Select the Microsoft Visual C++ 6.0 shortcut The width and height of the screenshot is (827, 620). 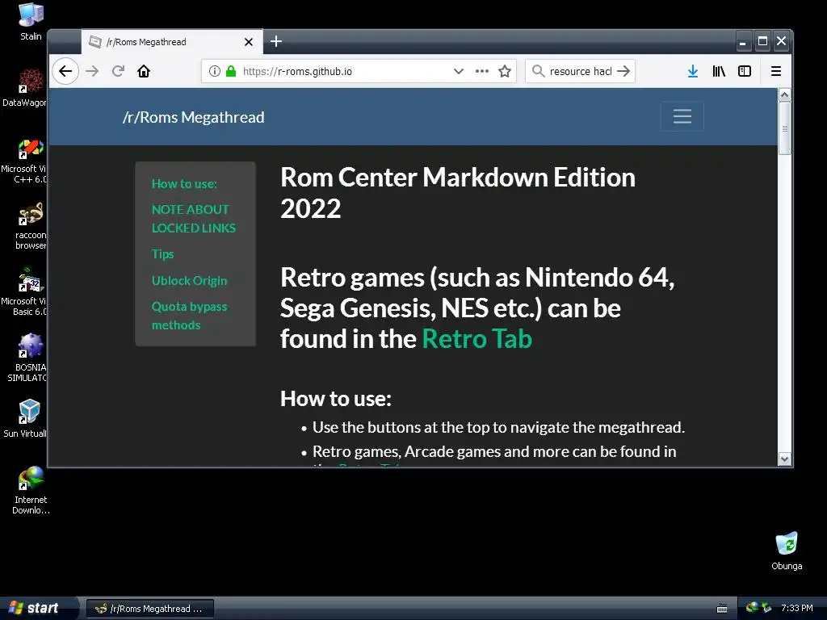pyautogui.click(x=24, y=161)
